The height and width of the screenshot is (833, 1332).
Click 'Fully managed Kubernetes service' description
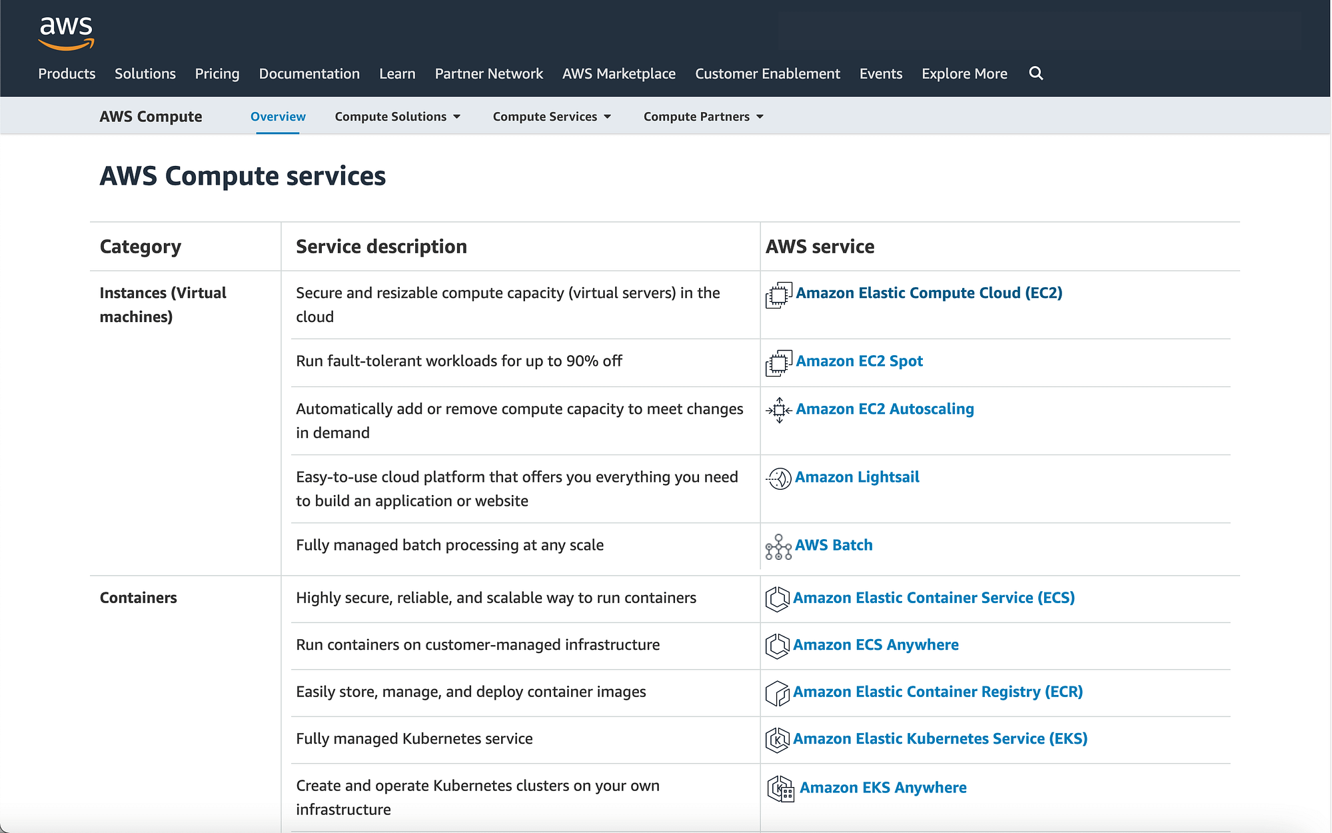[x=414, y=739]
